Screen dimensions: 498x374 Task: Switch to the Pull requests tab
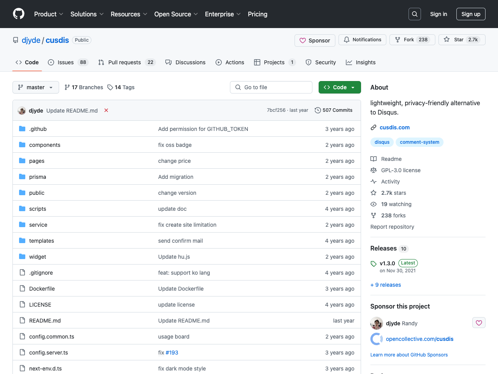coord(127,62)
